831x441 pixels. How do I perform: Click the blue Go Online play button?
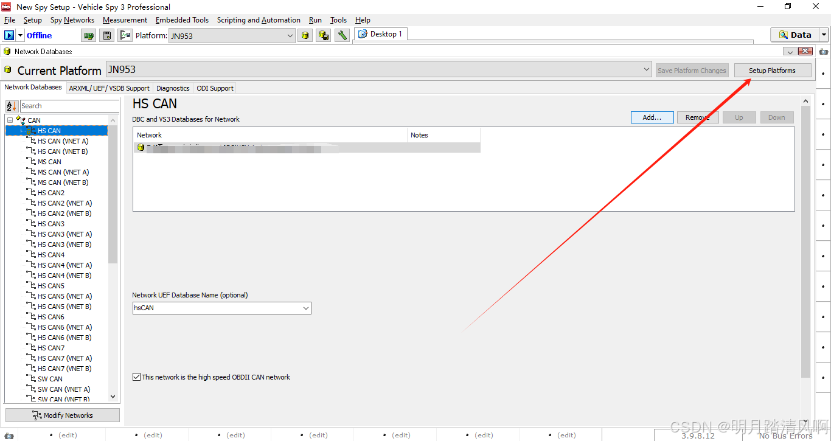click(9, 35)
